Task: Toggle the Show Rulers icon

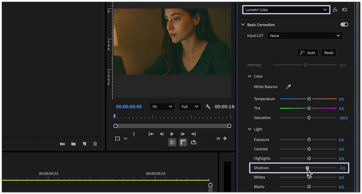Action: (183, 142)
